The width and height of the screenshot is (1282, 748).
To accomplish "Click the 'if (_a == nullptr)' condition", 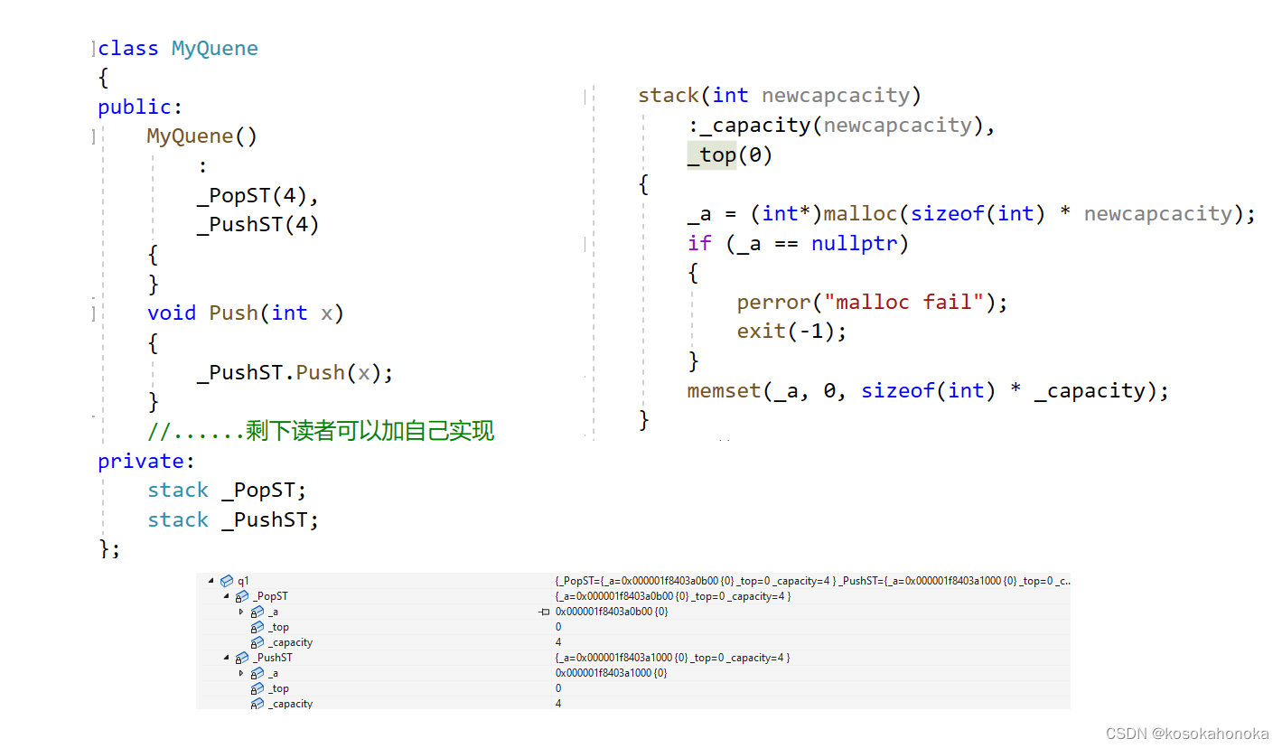I will [x=798, y=244].
